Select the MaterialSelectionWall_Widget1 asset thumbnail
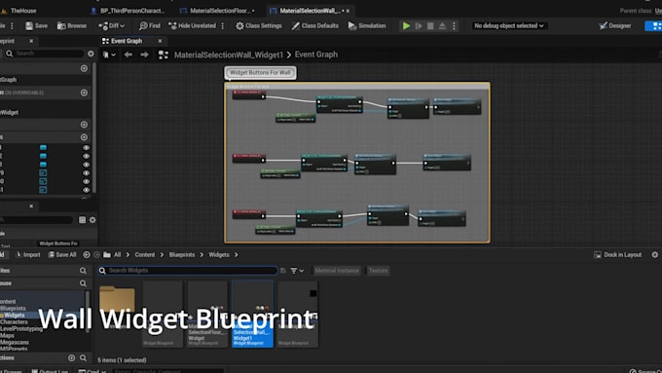 [x=252, y=314]
